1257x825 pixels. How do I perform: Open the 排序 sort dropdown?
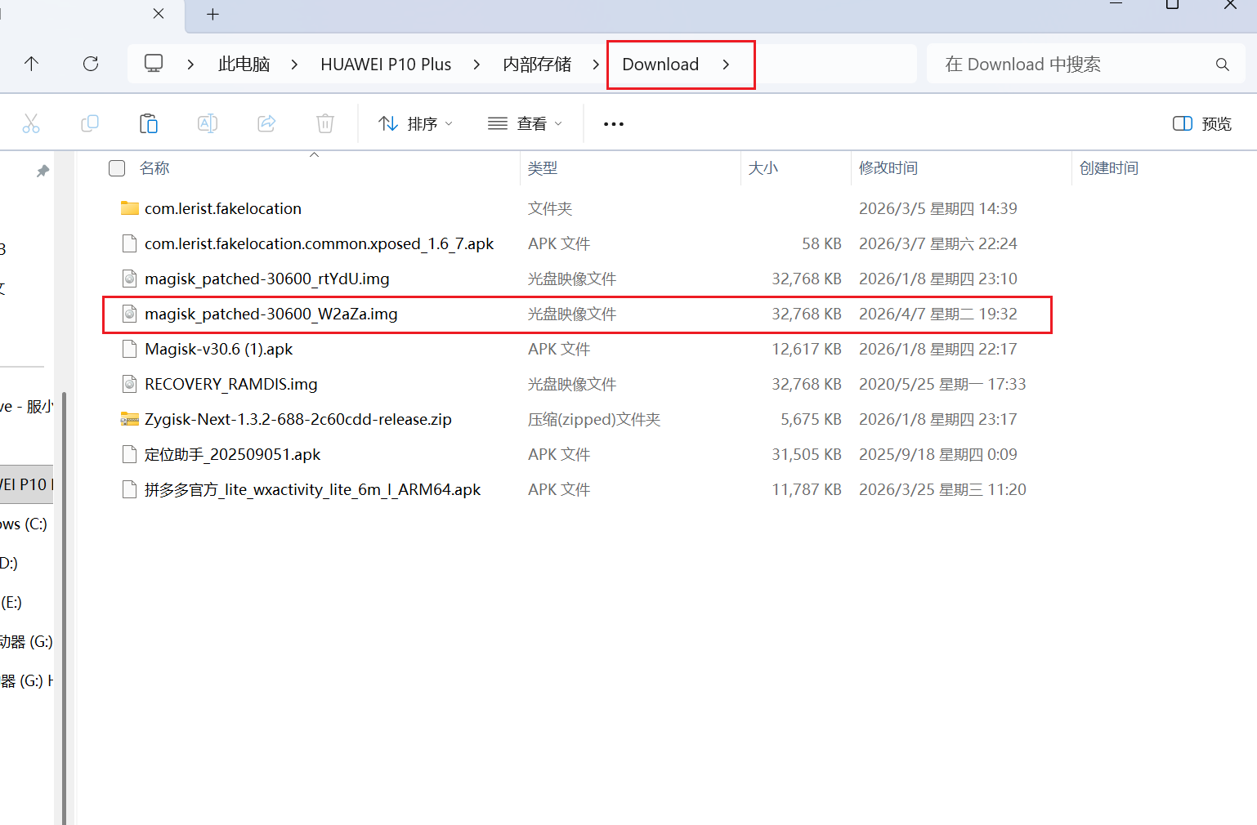(x=415, y=123)
